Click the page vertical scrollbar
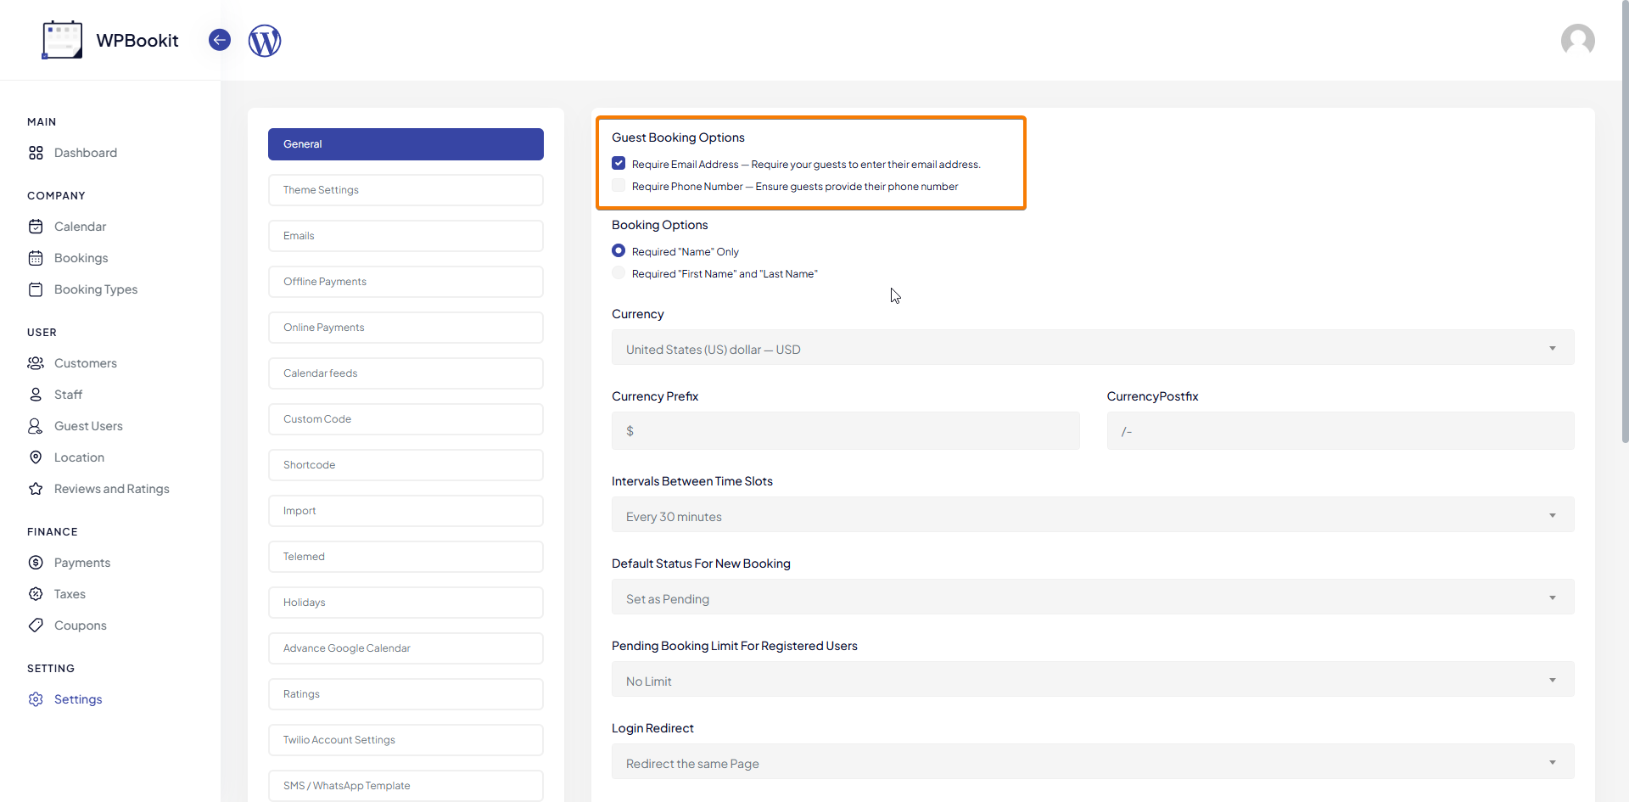 [1624, 221]
